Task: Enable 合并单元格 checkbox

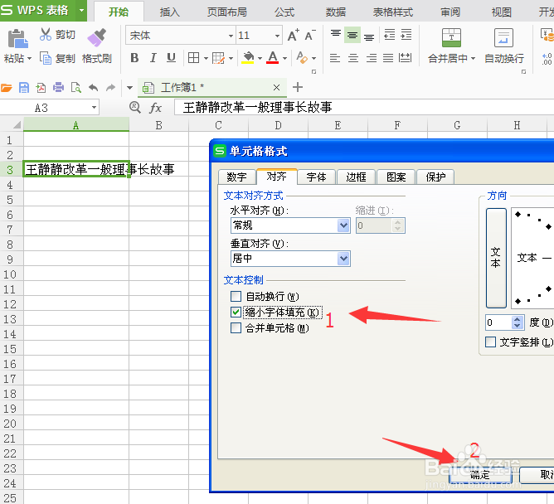Action: [x=236, y=327]
